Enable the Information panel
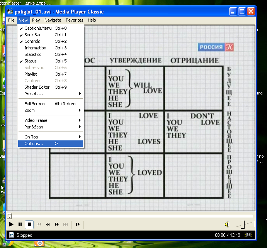This screenshot has width=267, height=248. 51,48
